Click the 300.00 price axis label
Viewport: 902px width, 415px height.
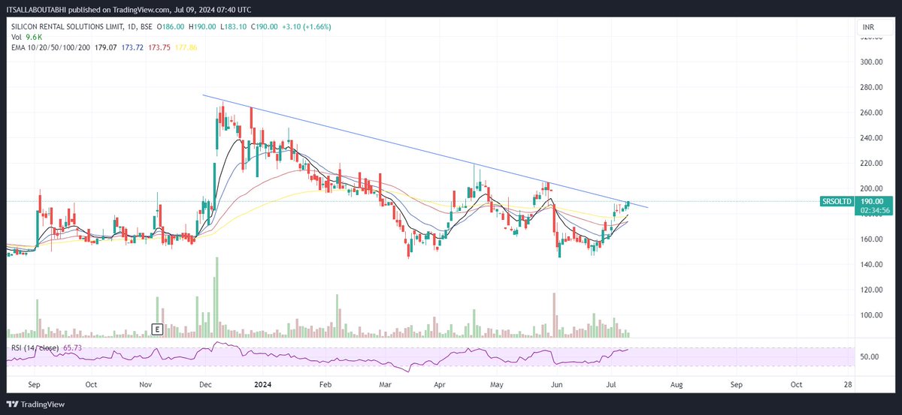click(871, 62)
